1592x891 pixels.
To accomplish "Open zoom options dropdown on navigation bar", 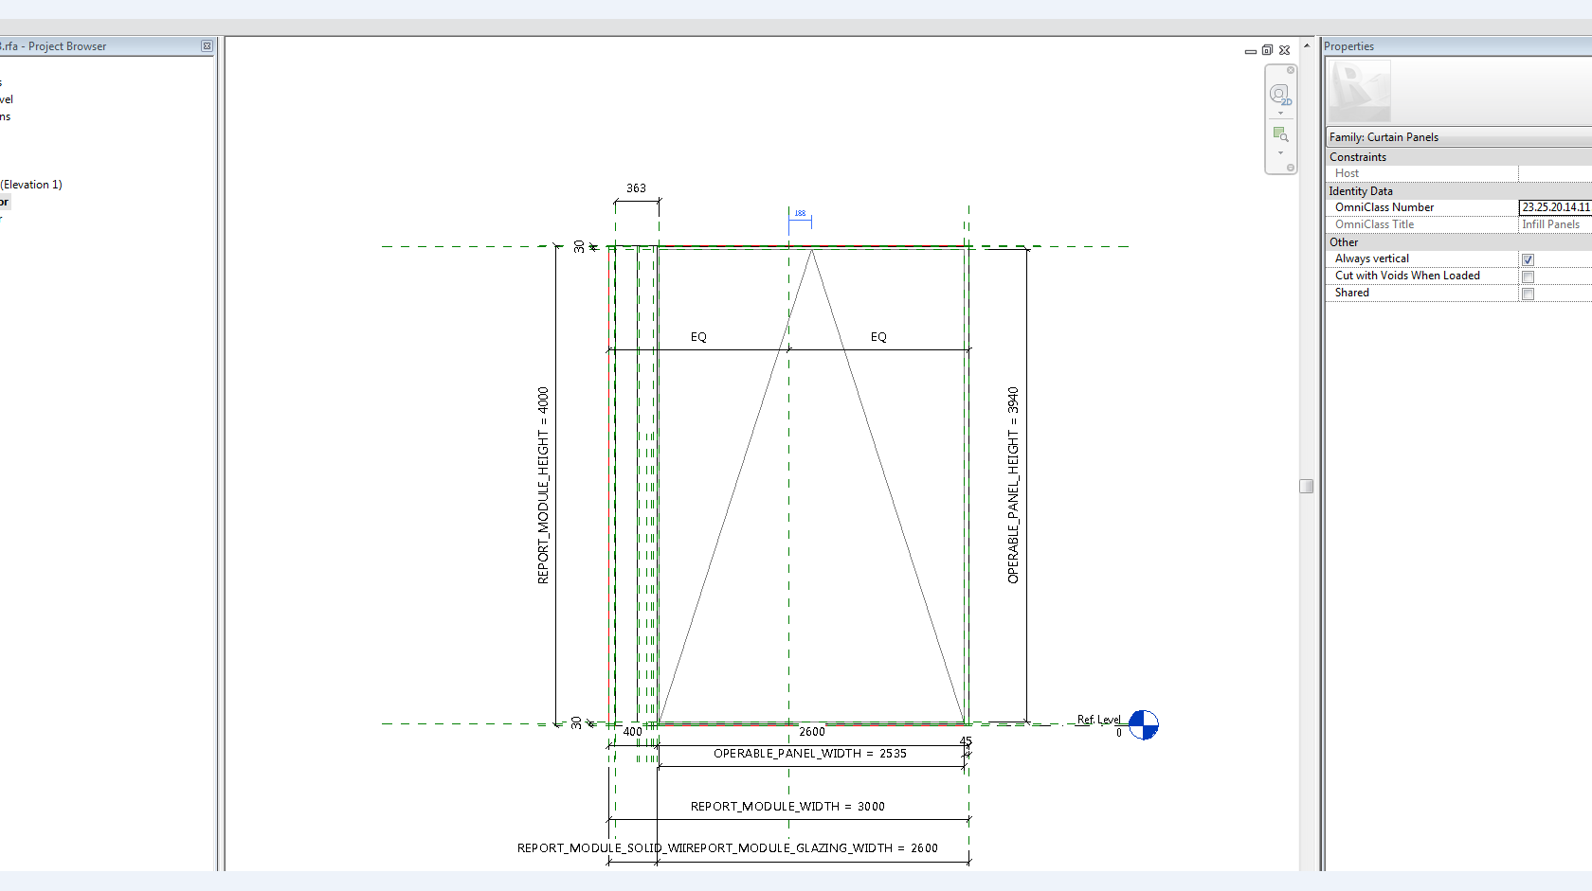I will click(1280, 153).
